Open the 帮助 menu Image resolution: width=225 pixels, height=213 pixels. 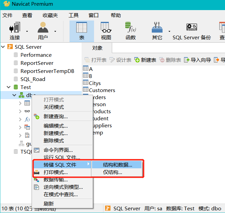point(116,15)
